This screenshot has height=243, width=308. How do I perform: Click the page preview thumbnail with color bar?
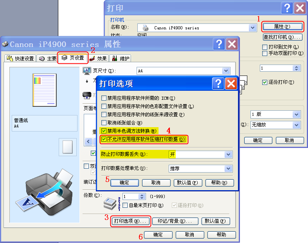point(44,90)
